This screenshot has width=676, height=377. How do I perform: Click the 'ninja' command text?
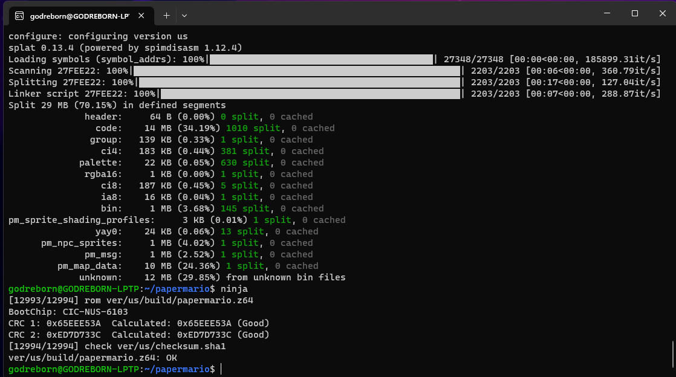click(234, 289)
